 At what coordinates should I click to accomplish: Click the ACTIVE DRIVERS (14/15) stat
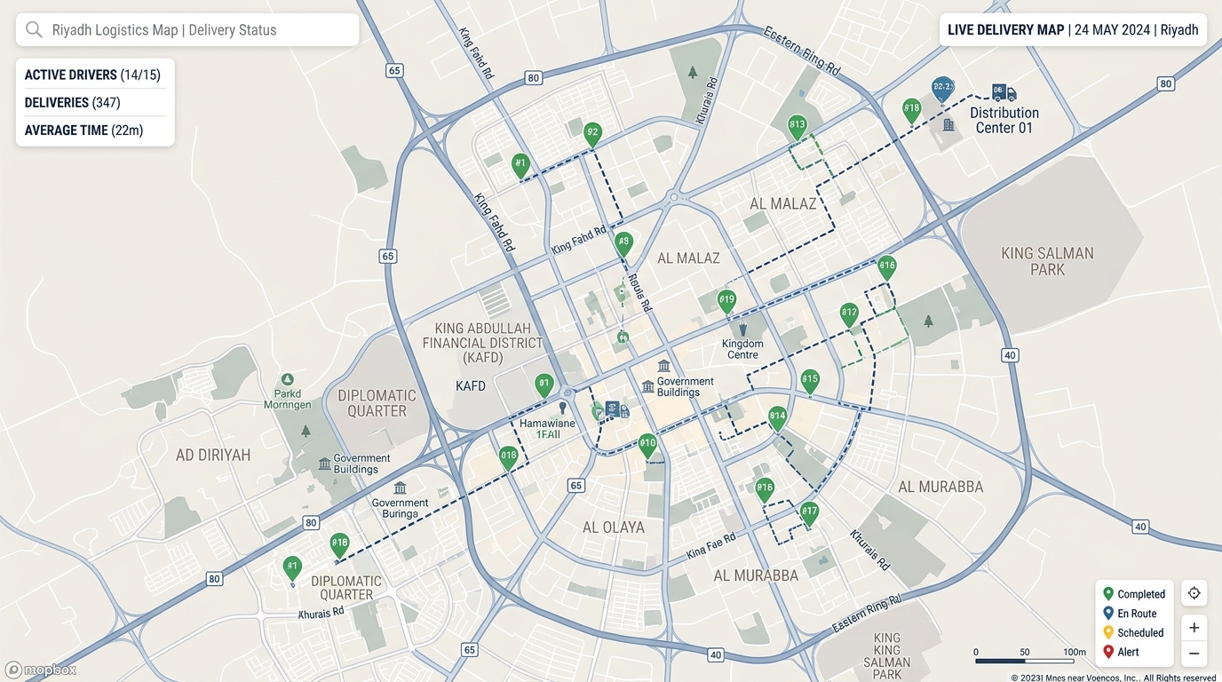92,75
